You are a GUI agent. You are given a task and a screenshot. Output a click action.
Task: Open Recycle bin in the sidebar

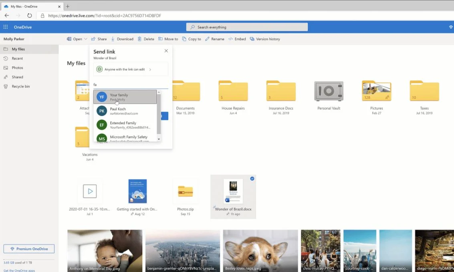coord(29,86)
